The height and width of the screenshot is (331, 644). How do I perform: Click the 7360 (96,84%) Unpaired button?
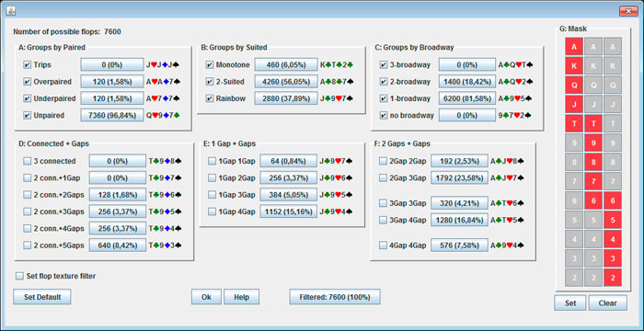tap(112, 116)
